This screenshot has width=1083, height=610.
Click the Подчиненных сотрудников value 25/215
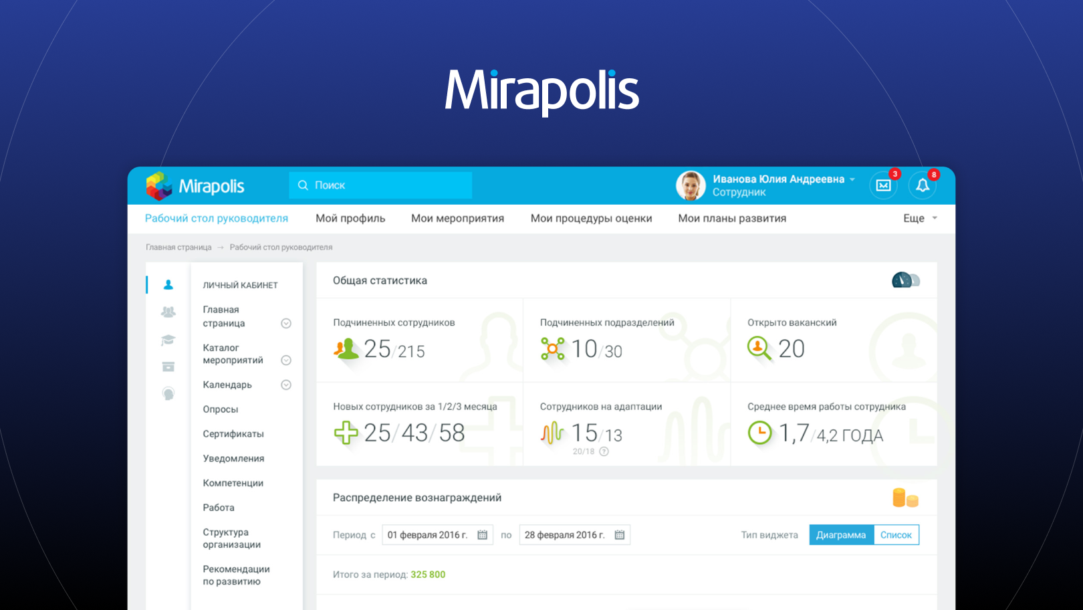pyautogui.click(x=394, y=349)
